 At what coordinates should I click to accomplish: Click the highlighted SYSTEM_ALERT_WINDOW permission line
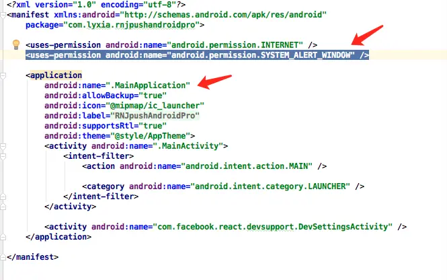coord(197,55)
